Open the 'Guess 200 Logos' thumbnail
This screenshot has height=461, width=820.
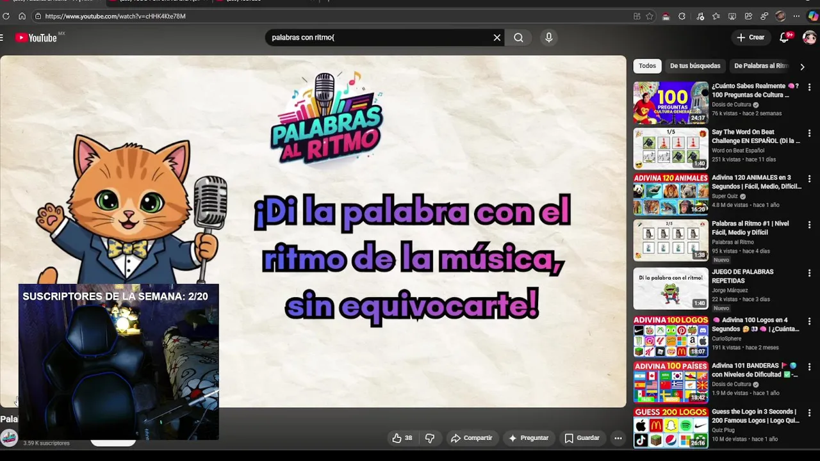tap(671, 428)
